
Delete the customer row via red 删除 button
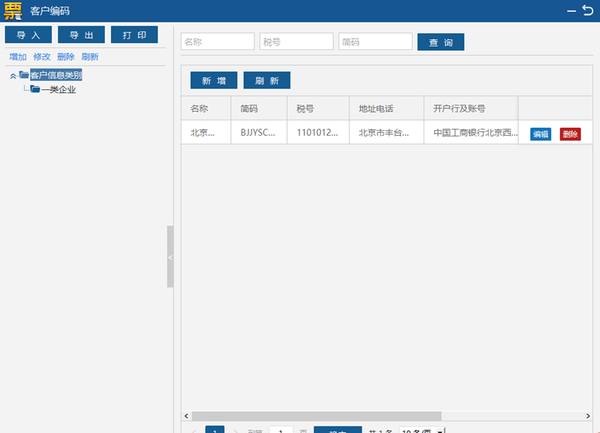(x=571, y=134)
